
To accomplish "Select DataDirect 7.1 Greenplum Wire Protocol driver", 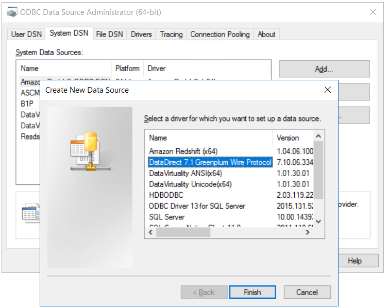I will pyautogui.click(x=210, y=162).
